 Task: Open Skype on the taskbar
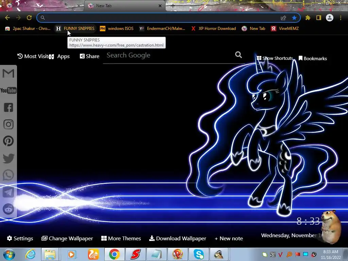(x=198, y=254)
